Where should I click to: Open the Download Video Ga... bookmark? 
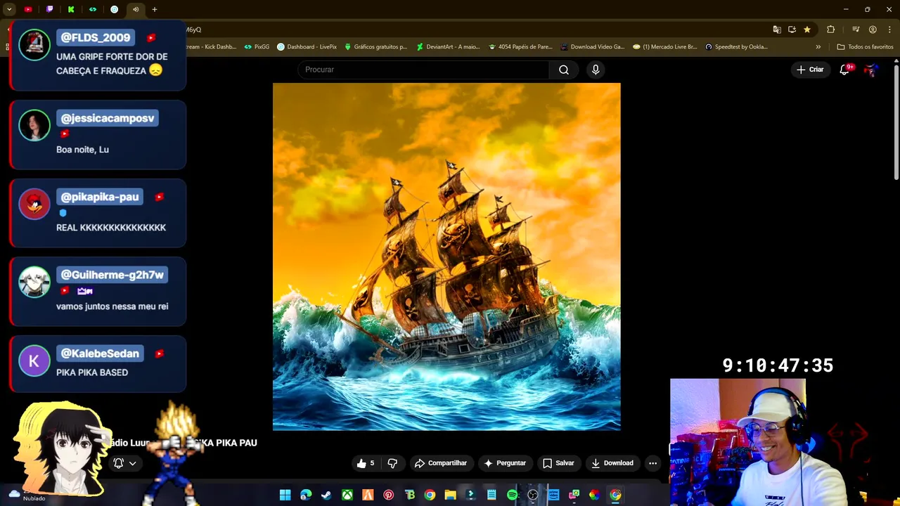click(x=593, y=47)
